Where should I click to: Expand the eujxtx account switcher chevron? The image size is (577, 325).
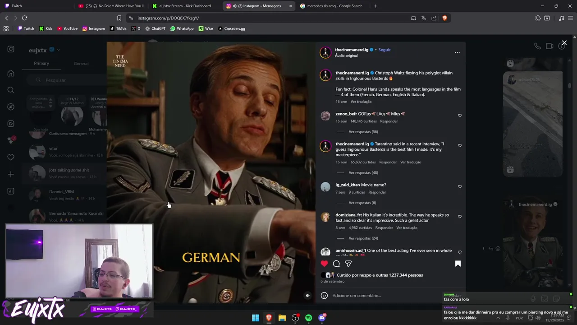click(x=59, y=50)
